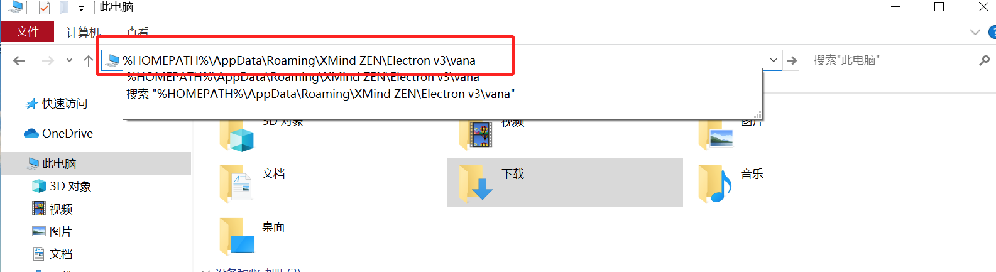Click the search magnifier icon

click(985, 60)
